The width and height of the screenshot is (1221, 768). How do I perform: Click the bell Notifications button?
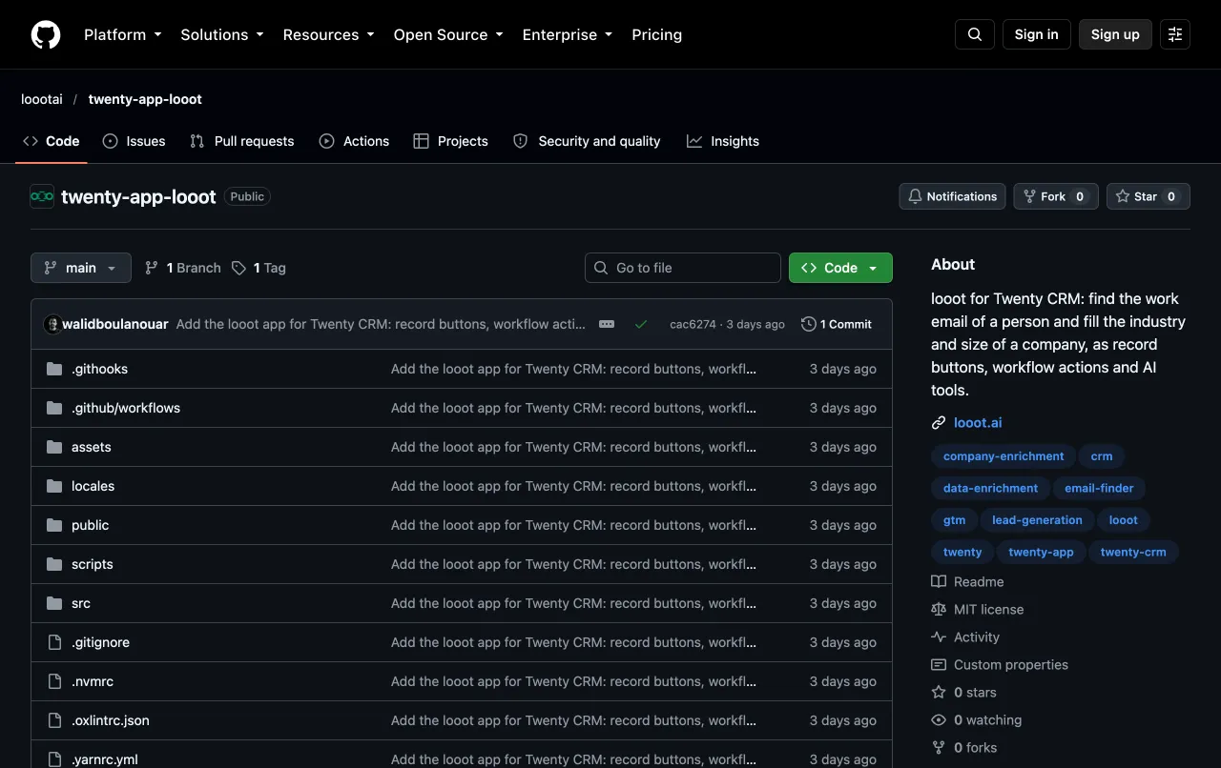coord(952,196)
